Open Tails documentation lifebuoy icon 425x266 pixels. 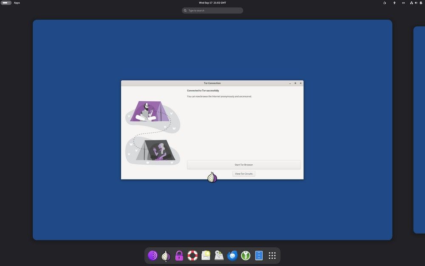point(192,255)
